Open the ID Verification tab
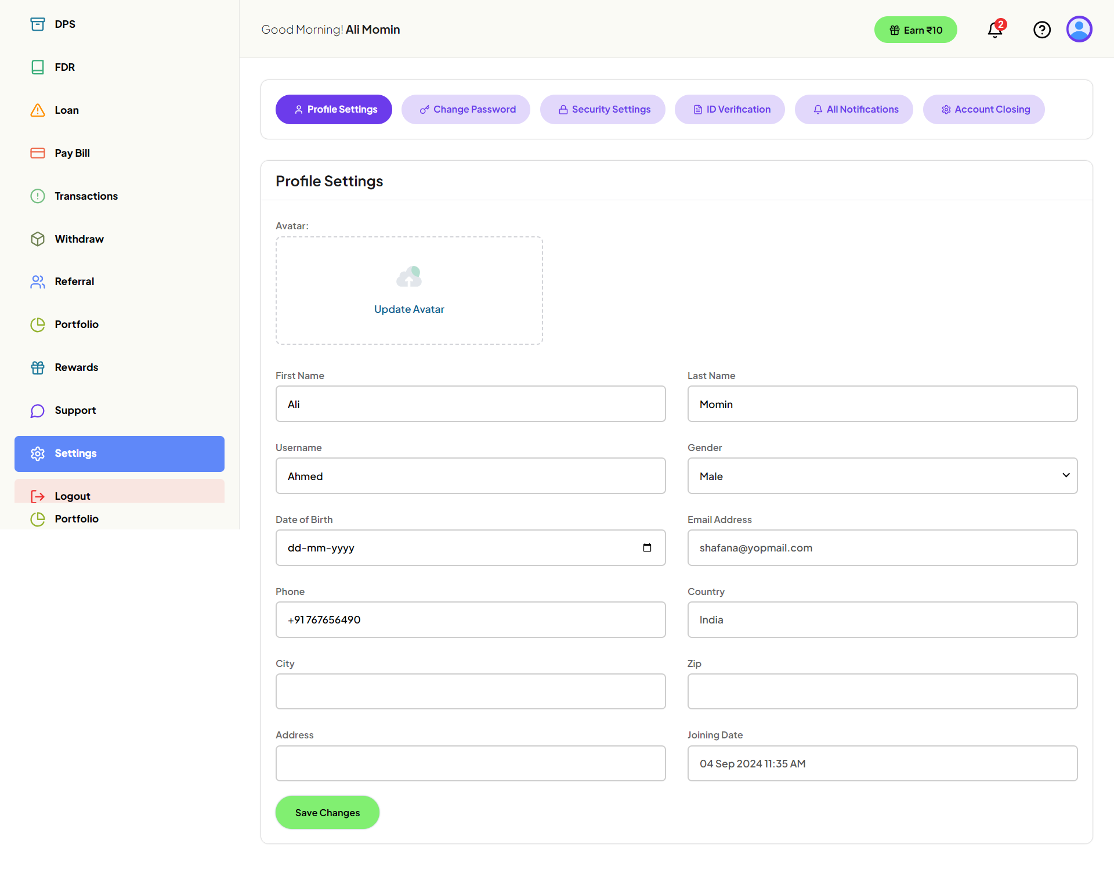Screen dimensions: 1114x887 click(x=729, y=109)
